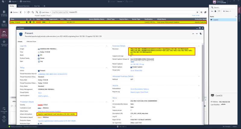Toggle the auto-refresh query icon
The height and width of the screenshot is (129, 241).
[x=33, y=12]
